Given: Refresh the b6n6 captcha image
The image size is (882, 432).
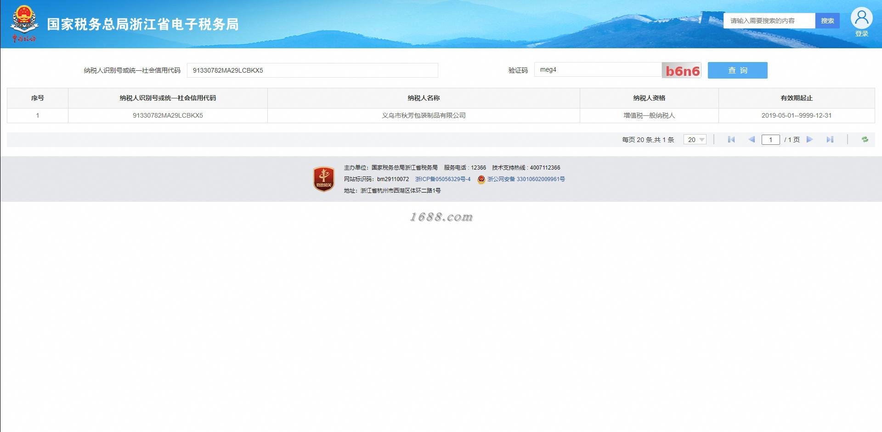Looking at the screenshot, I should (682, 70).
